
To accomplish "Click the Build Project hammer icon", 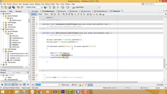I will 50,7.
